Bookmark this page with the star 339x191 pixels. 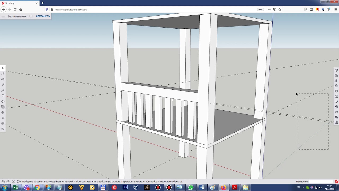(x=280, y=10)
